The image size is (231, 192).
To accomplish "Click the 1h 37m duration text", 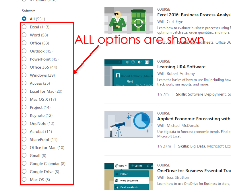I will [164, 146].
